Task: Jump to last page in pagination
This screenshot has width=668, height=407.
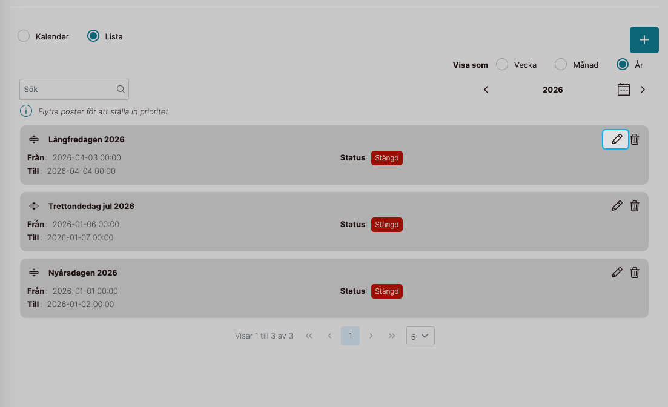Action: (x=392, y=336)
